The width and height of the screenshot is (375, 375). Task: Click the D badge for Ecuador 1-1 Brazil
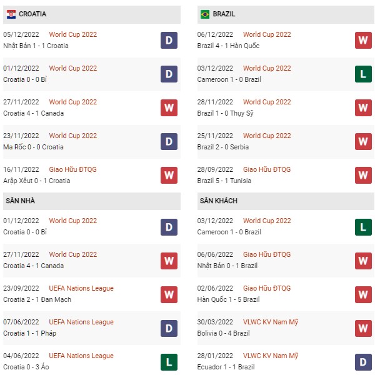click(x=362, y=362)
